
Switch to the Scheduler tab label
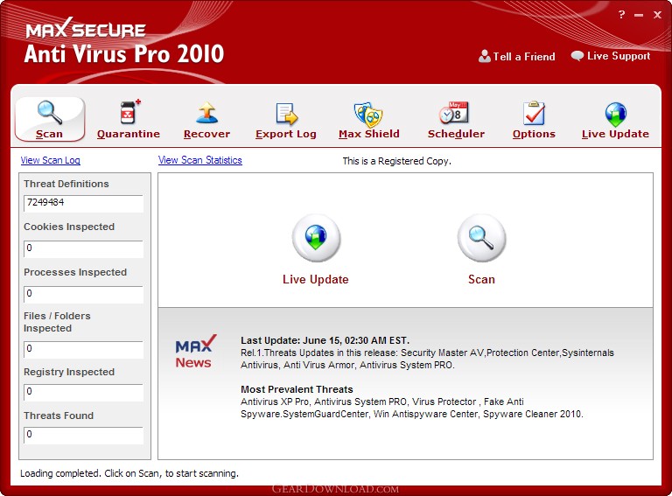tap(456, 134)
